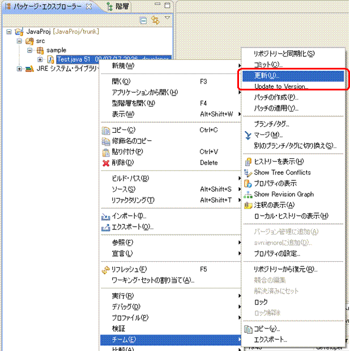350x351 pixels.
Task: Select 更新(U)... in the Team submenu
Action: (x=266, y=75)
